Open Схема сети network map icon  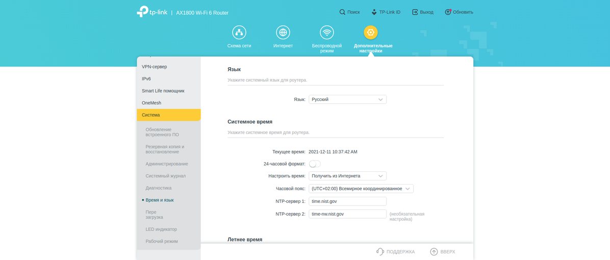coord(239,32)
